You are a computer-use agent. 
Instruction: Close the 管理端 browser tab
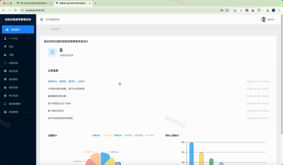90,3
